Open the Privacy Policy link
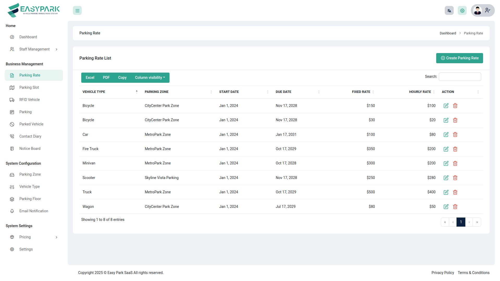 coord(443,273)
